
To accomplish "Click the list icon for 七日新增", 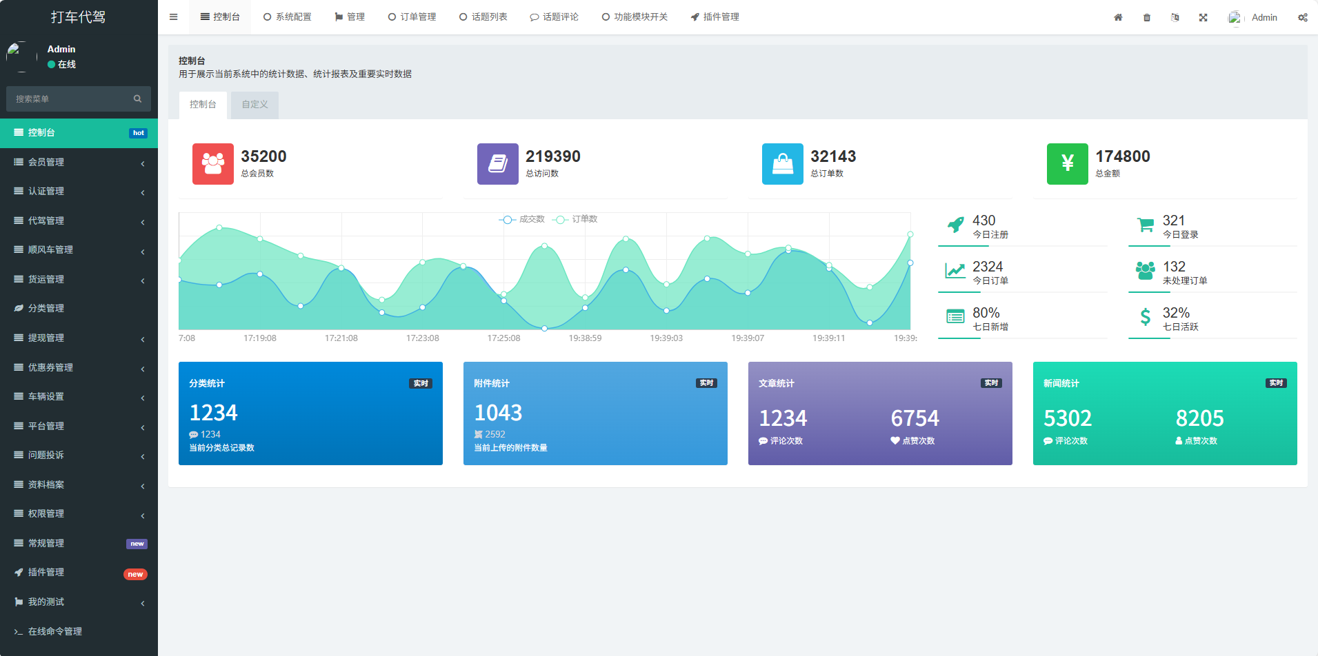I will (955, 317).
